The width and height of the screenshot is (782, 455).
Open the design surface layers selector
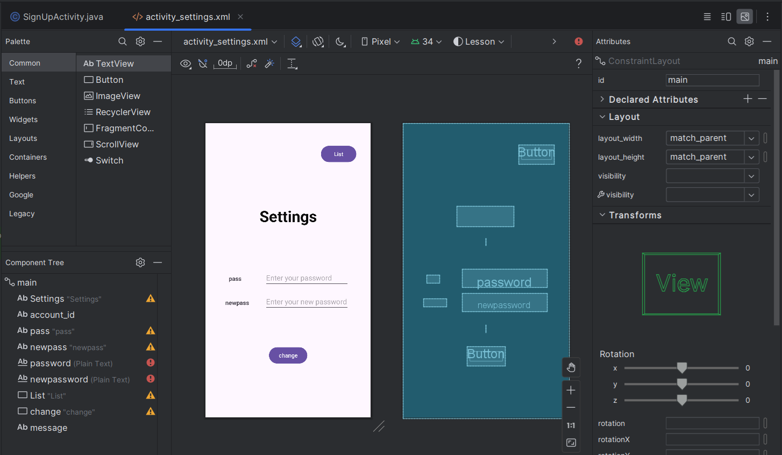[296, 41]
